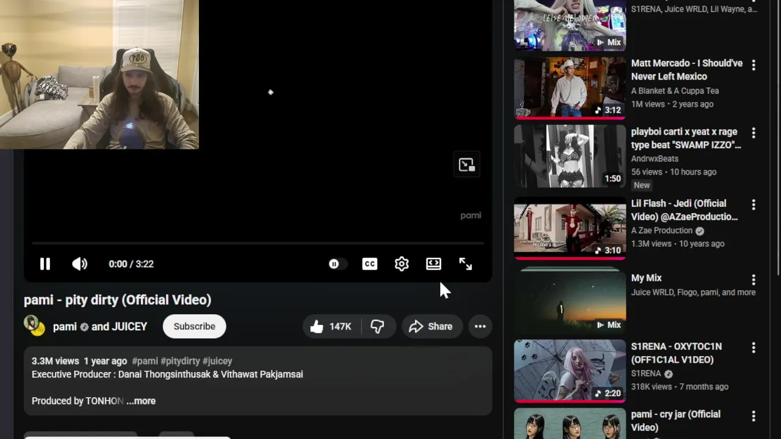The image size is (781, 439).
Task: Open the SWAMP IZZO type beat thumbnail
Action: click(570, 156)
